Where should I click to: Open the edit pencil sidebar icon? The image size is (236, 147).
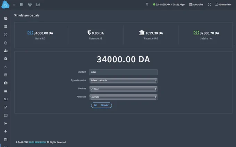tap(6, 107)
